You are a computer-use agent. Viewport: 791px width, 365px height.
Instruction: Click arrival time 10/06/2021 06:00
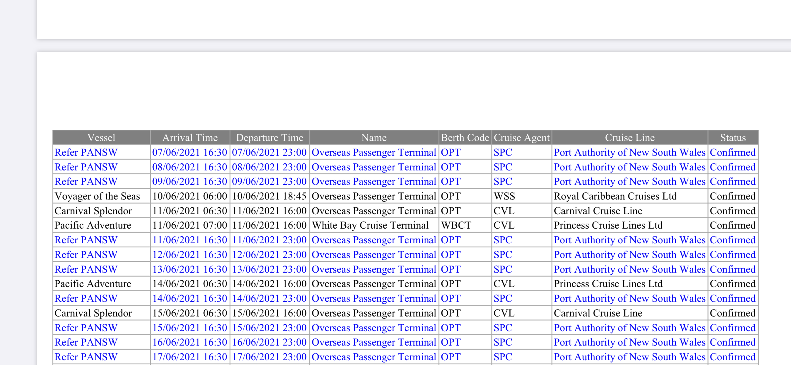click(190, 196)
